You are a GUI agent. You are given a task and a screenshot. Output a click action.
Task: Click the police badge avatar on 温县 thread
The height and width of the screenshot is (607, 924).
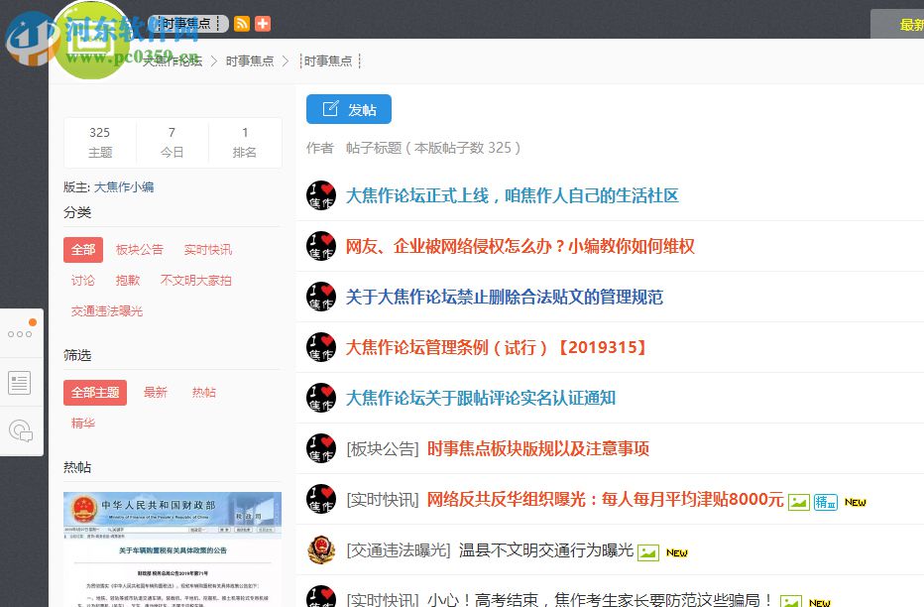(x=321, y=549)
